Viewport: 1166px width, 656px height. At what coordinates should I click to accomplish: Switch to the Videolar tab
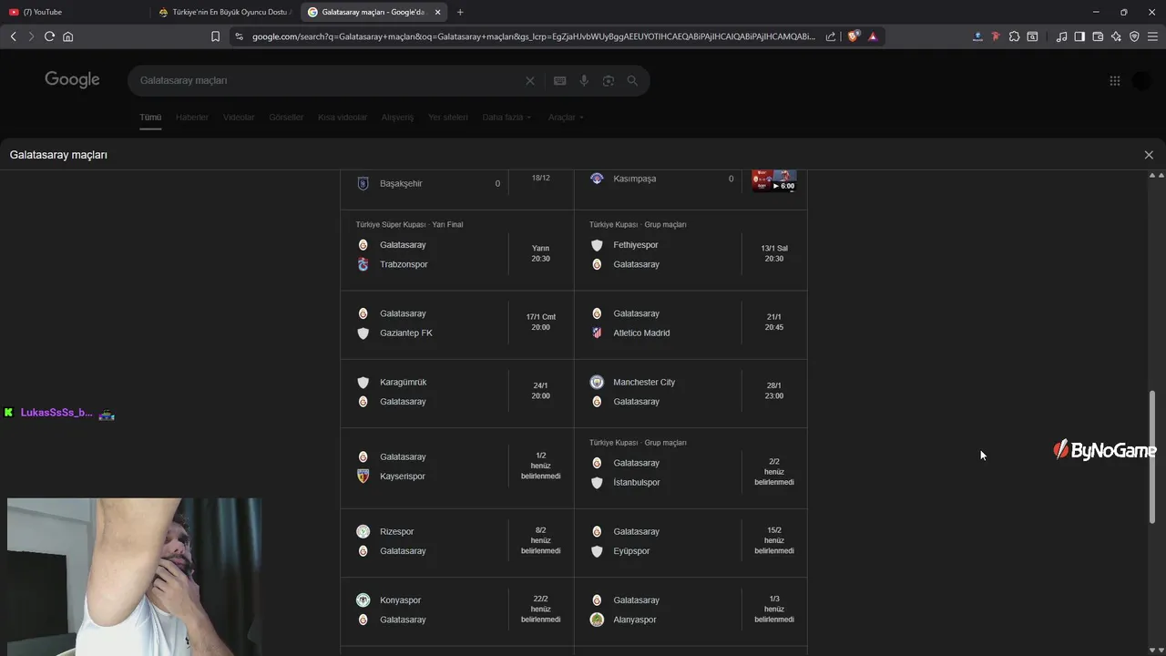[239, 118]
